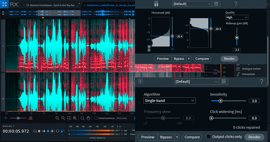The width and height of the screenshot is (270, 142).
Task: Click the zoom selection icon
Action: pyautogui.click(x=69, y=118)
